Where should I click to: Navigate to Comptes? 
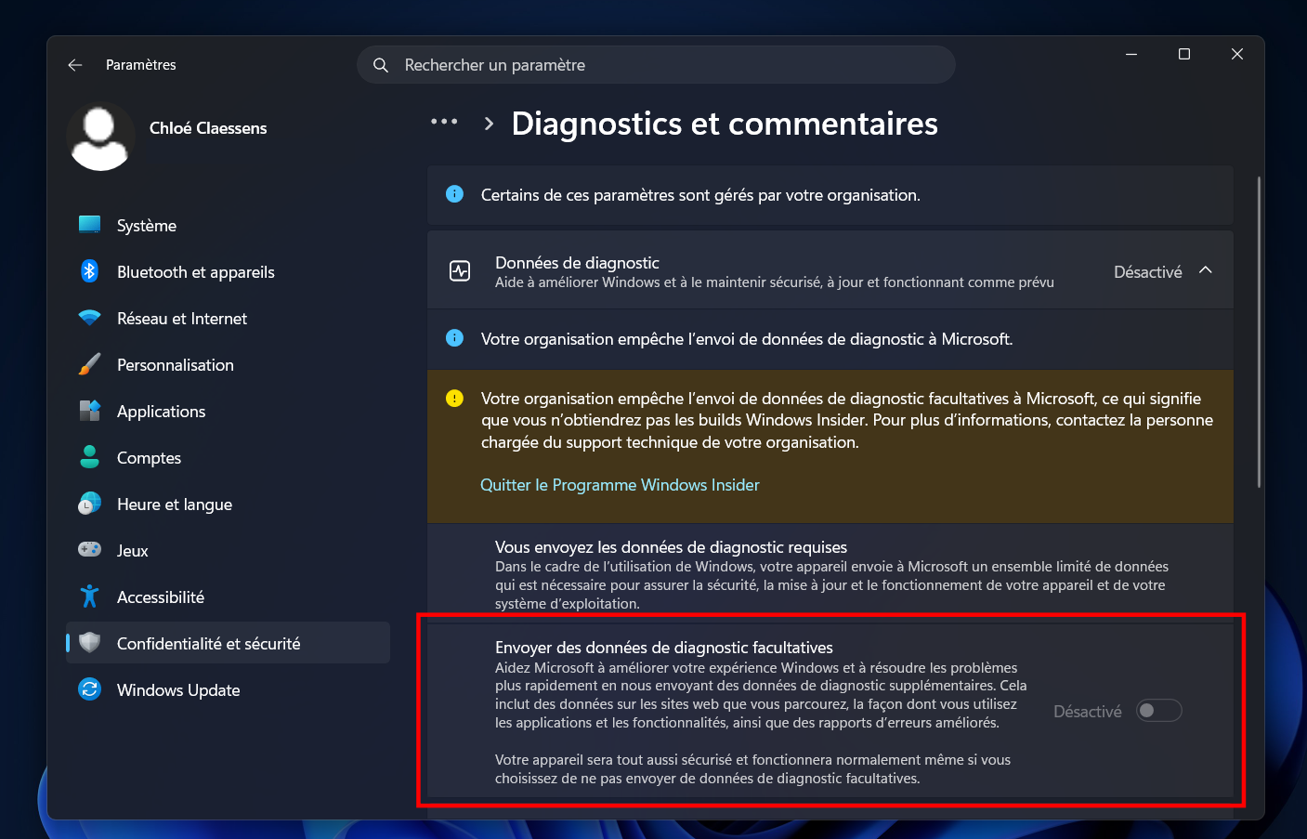(228, 457)
